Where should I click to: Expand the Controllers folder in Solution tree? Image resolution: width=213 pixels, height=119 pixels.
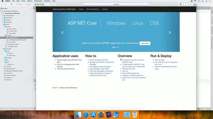pos(3,18)
